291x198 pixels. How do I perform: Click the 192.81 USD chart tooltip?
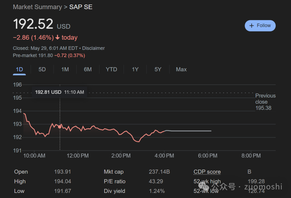pos(60,92)
